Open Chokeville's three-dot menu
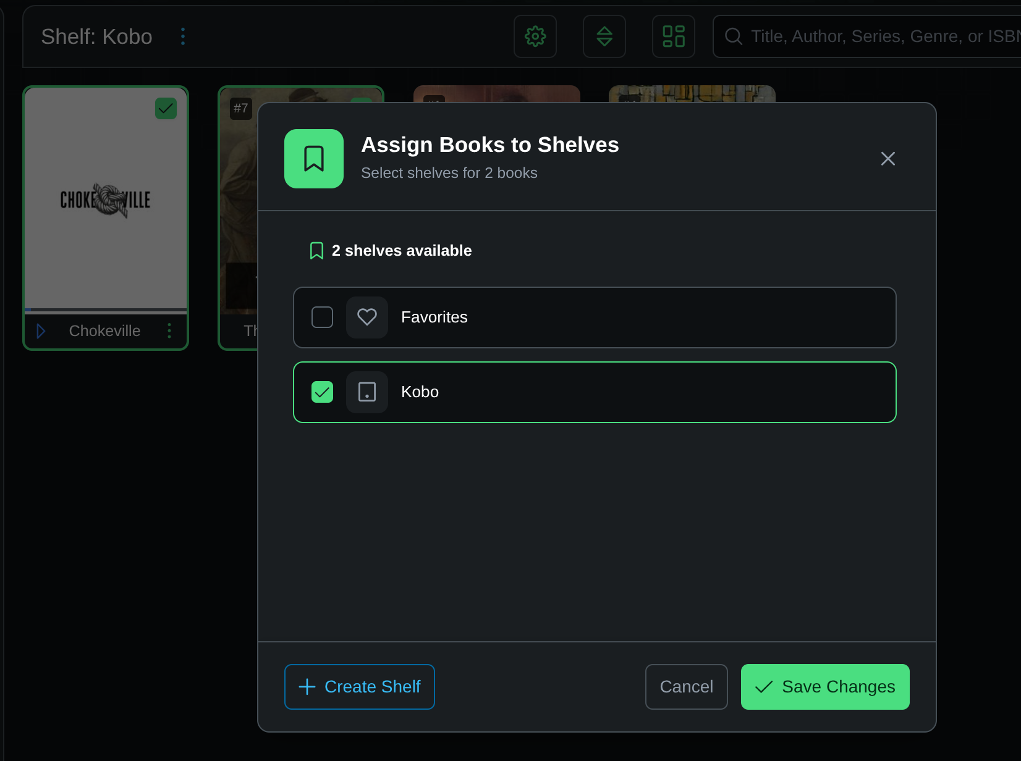Viewport: 1021px width, 761px height. (x=169, y=330)
